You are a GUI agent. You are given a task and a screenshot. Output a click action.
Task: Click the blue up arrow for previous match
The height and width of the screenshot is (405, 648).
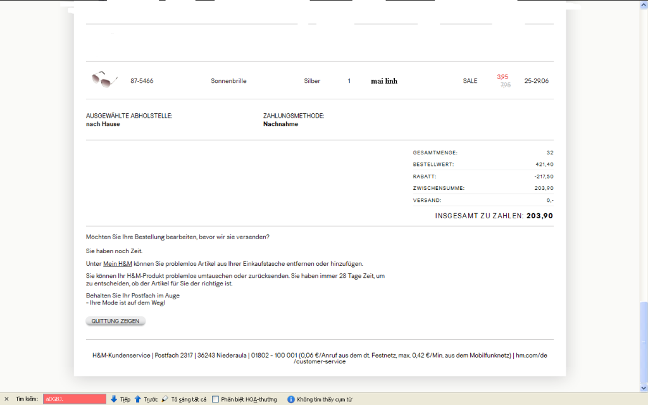(138, 399)
